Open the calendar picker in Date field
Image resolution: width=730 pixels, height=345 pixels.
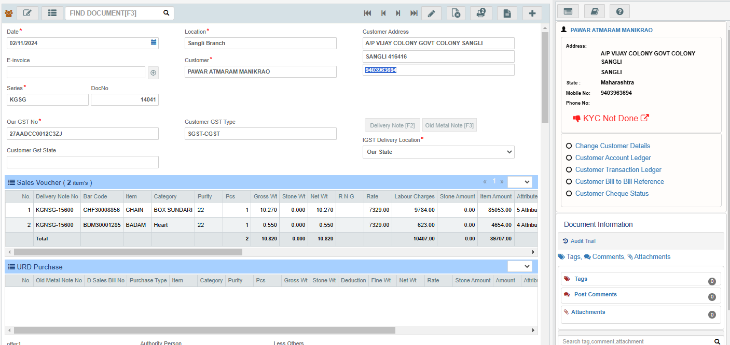(x=154, y=43)
